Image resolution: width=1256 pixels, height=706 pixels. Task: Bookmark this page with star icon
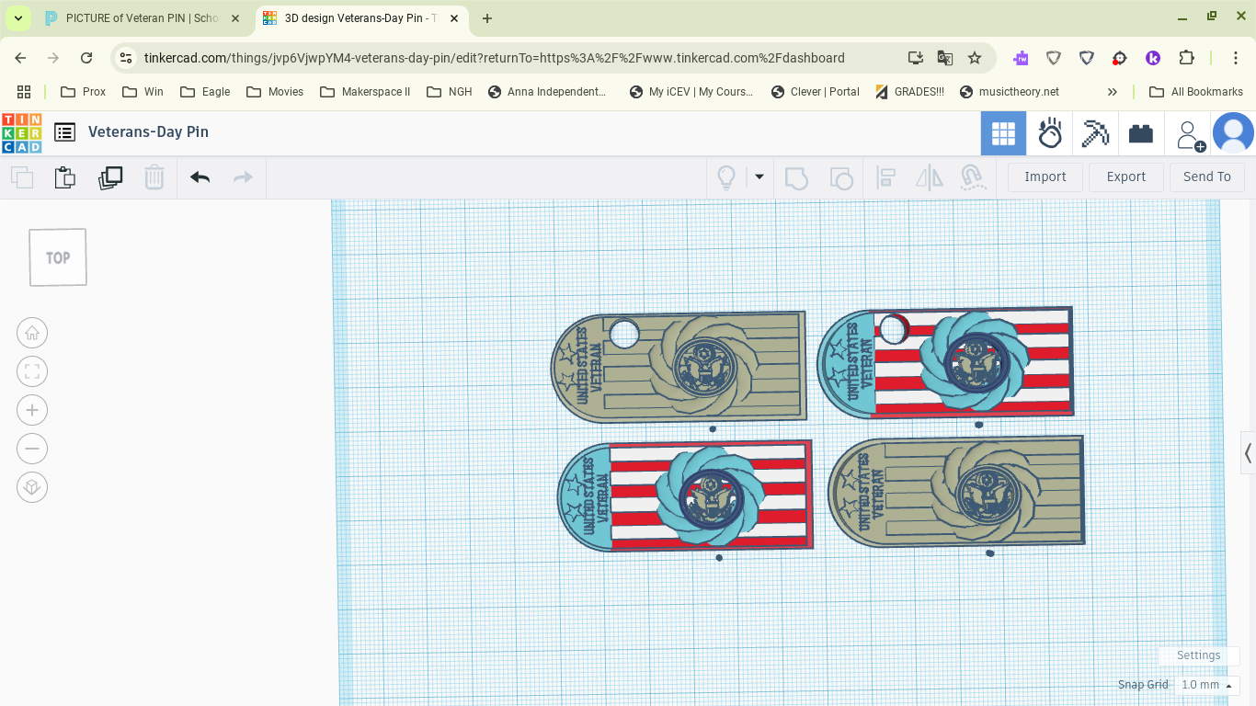tap(975, 58)
